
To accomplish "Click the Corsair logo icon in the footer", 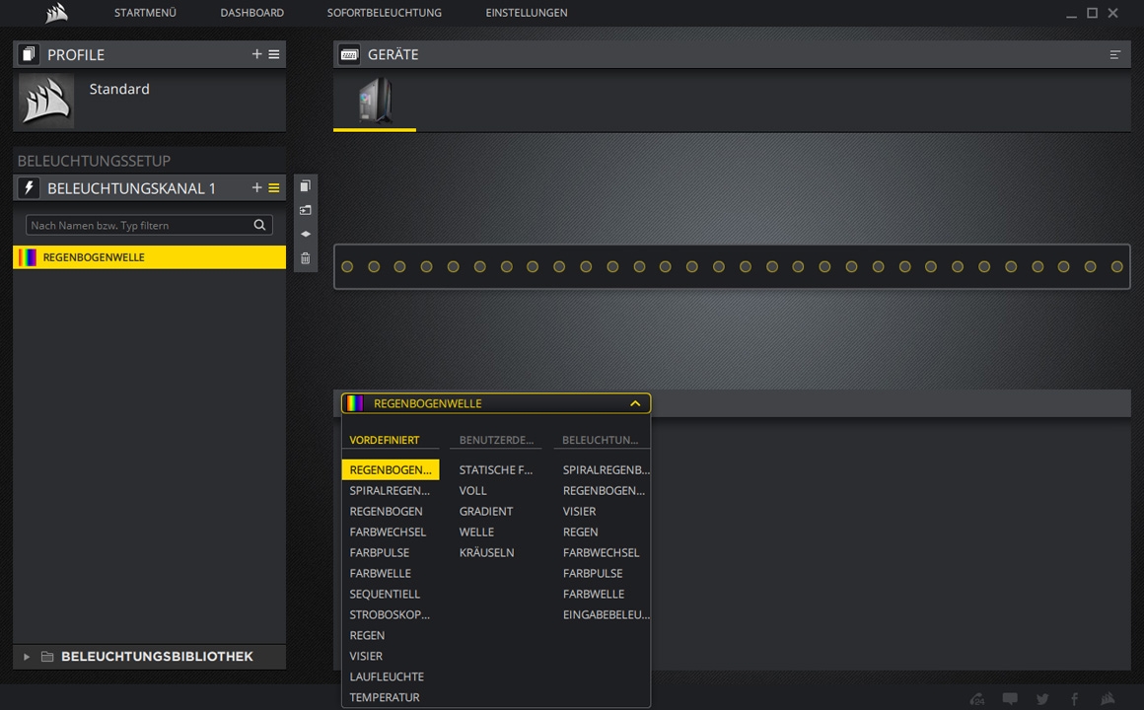I will [x=1108, y=698].
